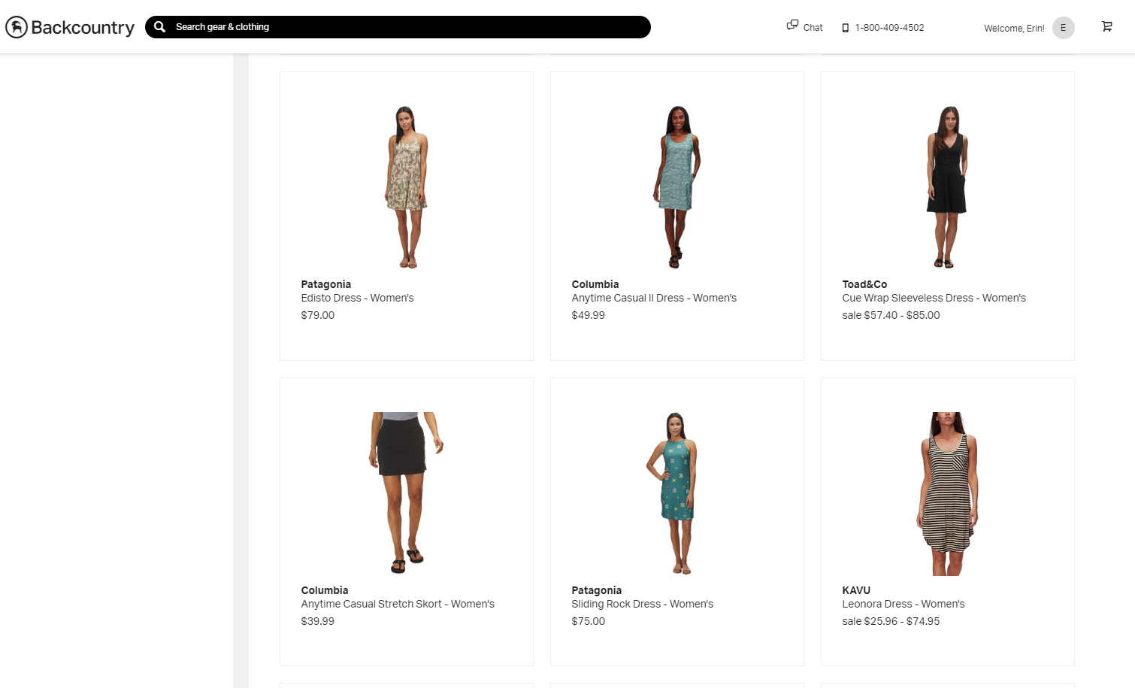The width and height of the screenshot is (1135, 688).
Task: Open the Columbia Anytime Casual II Dress image
Action: coord(677,187)
